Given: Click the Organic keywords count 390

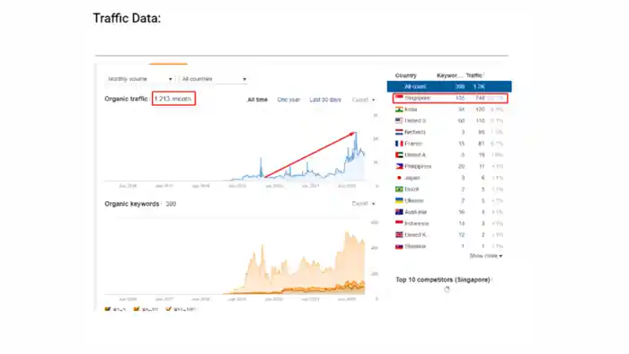Looking at the screenshot, I should [171, 204].
